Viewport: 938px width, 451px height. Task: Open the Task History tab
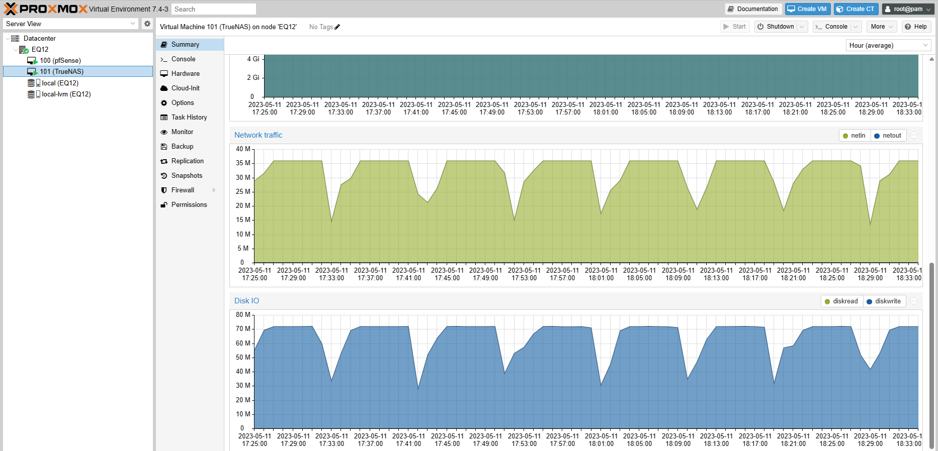click(190, 118)
